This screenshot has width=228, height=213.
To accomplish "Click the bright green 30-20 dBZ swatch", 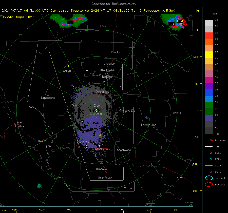I will [209, 105].
